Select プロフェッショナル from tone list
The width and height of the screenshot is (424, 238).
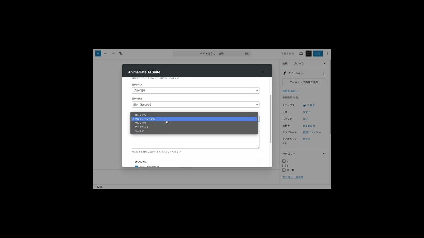(x=194, y=119)
